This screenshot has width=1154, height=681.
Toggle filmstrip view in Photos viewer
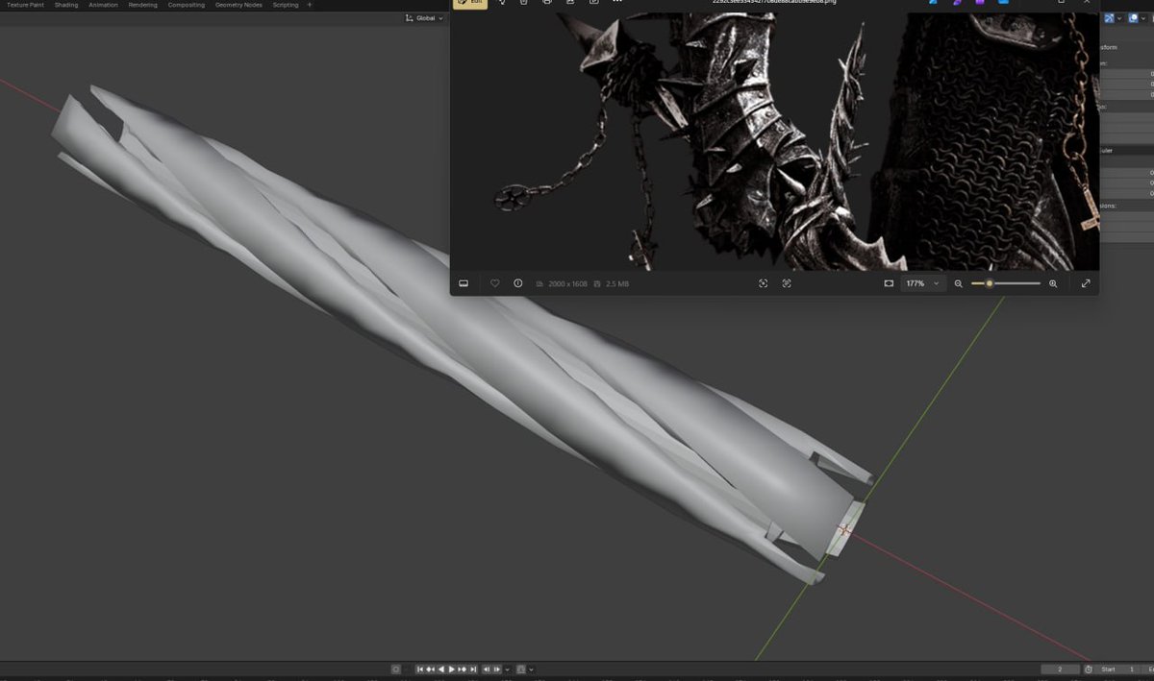464,283
